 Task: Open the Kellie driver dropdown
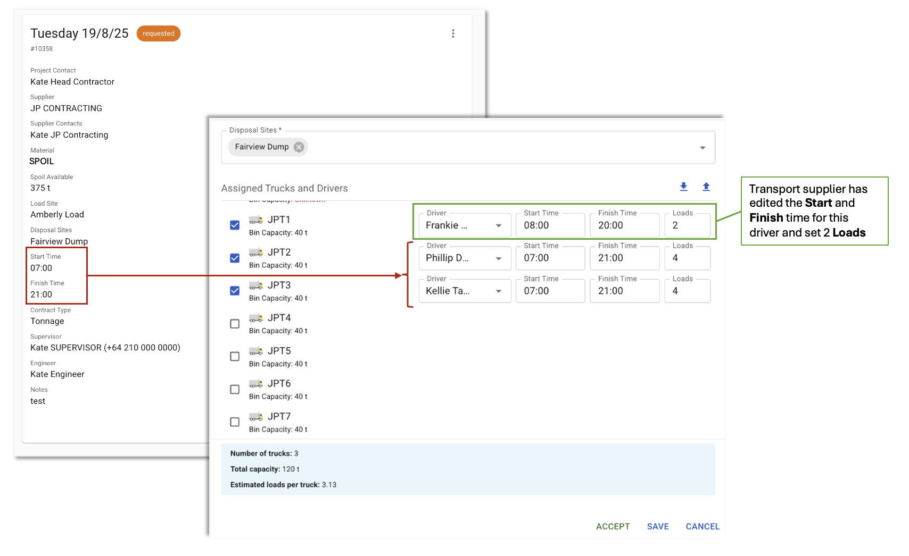pos(498,291)
